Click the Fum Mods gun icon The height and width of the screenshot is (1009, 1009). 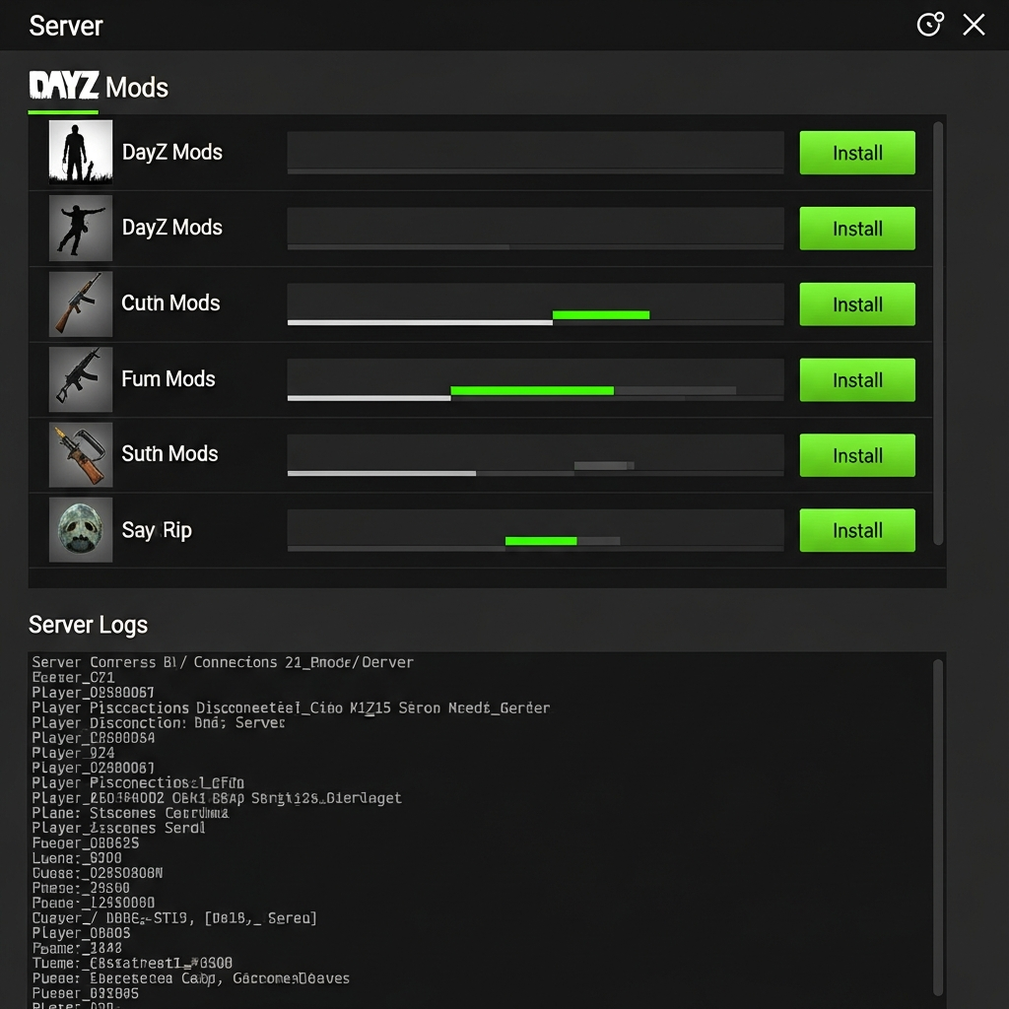click(x=80, y=379)
